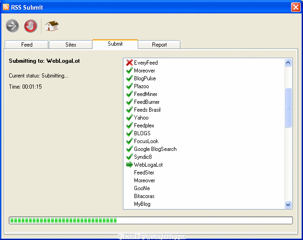Viewport: 303px width, 240px height.
Task: Click the green check beside Feedplex
Action: pyautogui.click(x=129, y=126)
